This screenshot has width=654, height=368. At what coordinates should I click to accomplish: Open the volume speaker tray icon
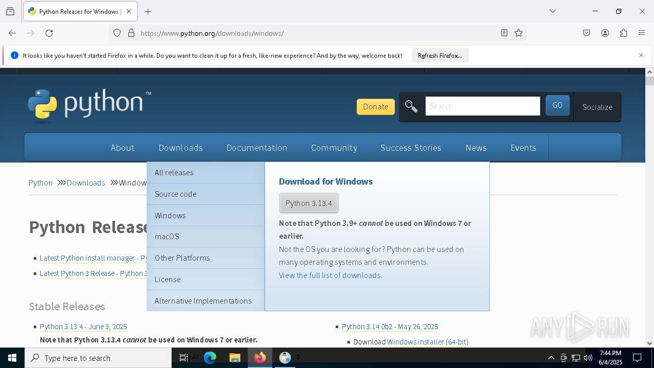tap(588, 358)
